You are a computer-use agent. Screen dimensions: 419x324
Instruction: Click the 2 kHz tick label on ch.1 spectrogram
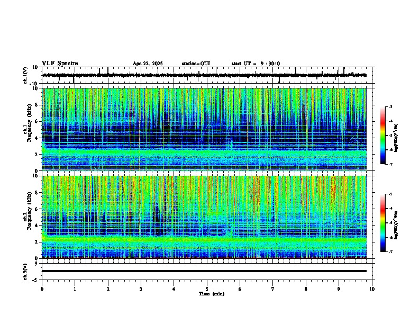tap(37, 155)
